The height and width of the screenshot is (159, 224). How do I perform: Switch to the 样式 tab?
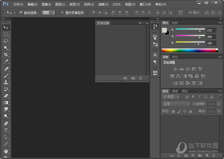[x=175, y=57]
